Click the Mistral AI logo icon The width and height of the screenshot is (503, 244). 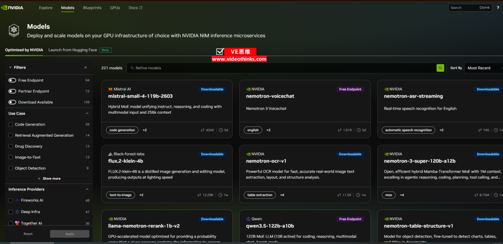(x=110, y=89)
